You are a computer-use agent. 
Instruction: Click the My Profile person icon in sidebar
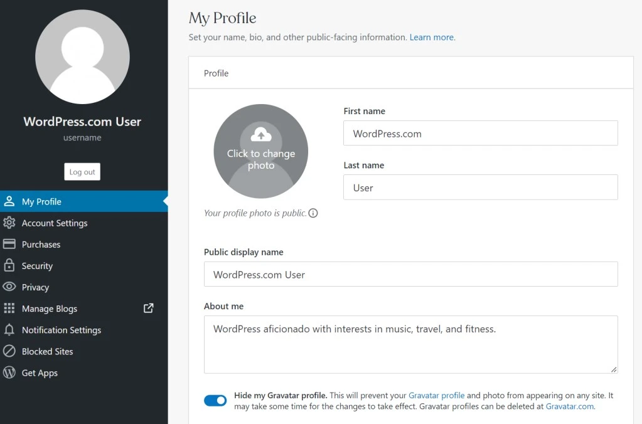[x=9, y=201]
